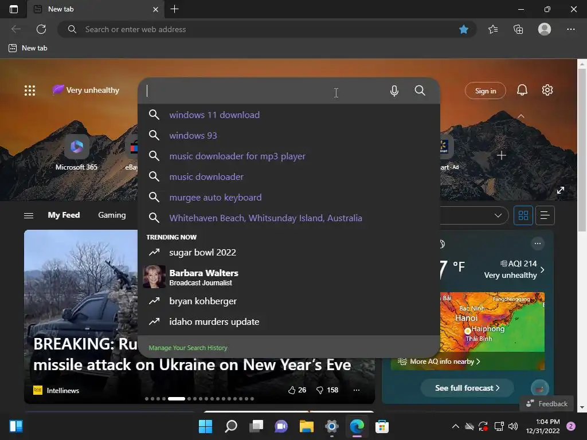Click the Feedback button
This screenshot has height=440, width=587.
coord(546,404)
